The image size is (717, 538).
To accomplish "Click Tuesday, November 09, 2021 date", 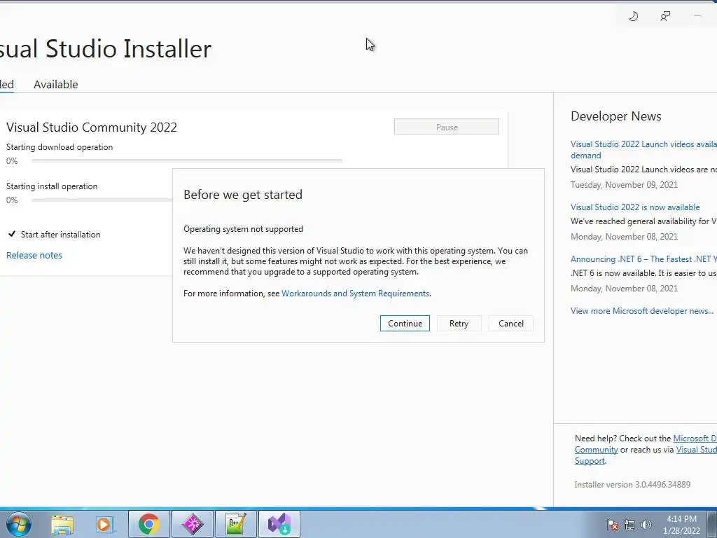I will click(x=624, y=185).
